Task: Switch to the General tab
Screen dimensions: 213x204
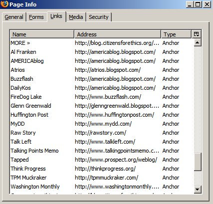Action: 14,17
